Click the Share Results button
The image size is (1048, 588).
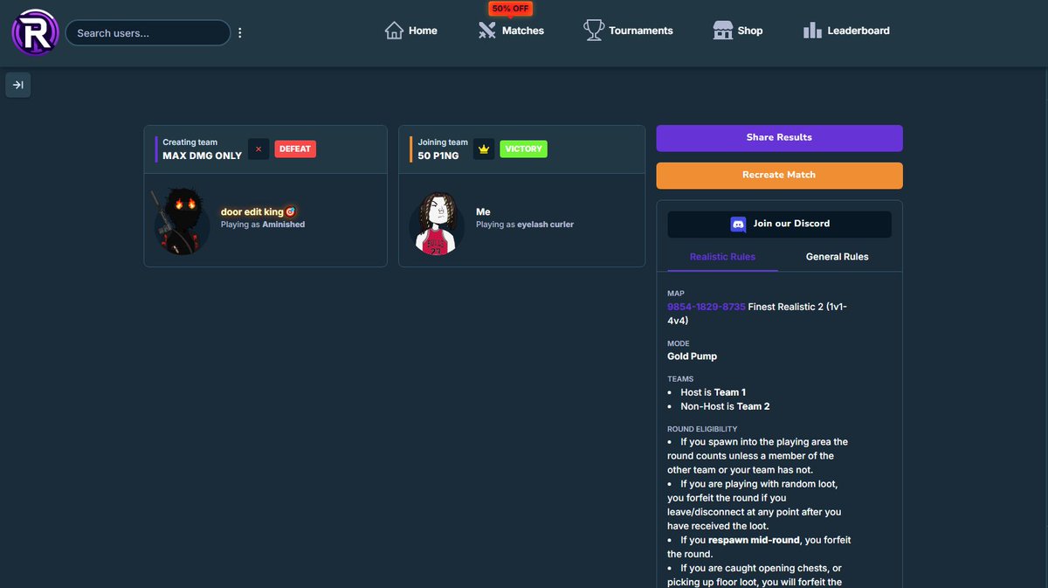[779, 138]
